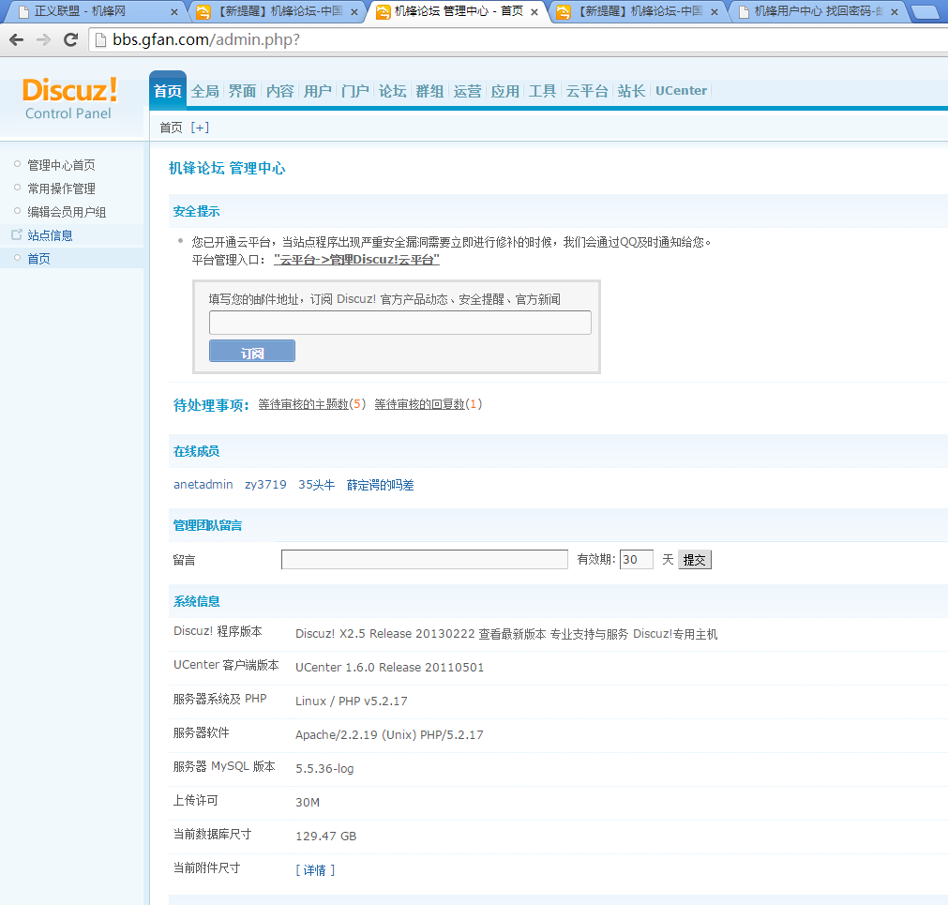Open the 首页 top navigation tab
The image size is (948, 905).
tap(168, 91)
